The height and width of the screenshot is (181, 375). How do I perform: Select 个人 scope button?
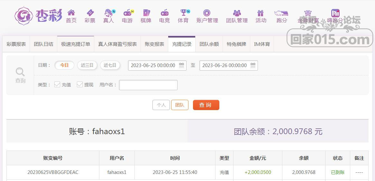click(161, 105)
